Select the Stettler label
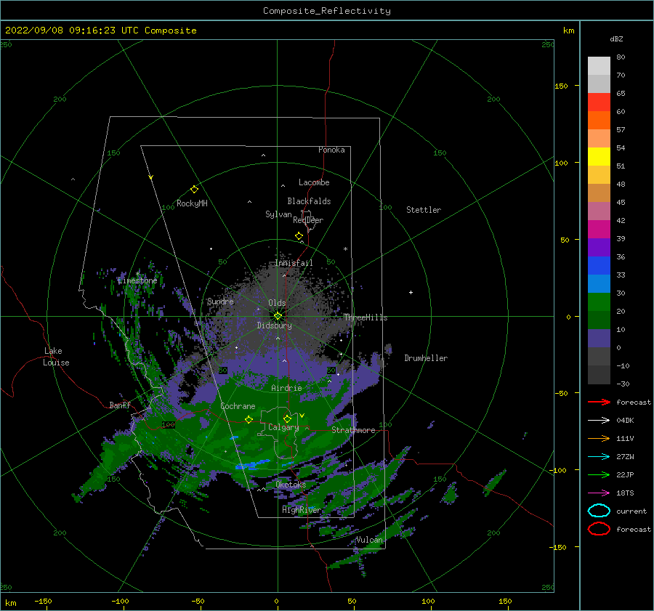This screenshot has width=654, height=611. click(x=424, y=210)
